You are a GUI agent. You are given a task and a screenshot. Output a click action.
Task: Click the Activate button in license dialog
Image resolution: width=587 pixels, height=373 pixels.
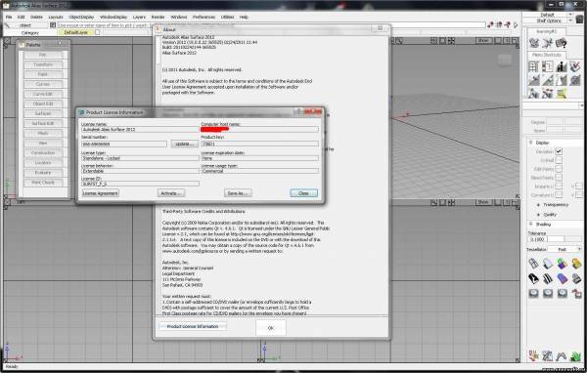(x=171, y=193)
